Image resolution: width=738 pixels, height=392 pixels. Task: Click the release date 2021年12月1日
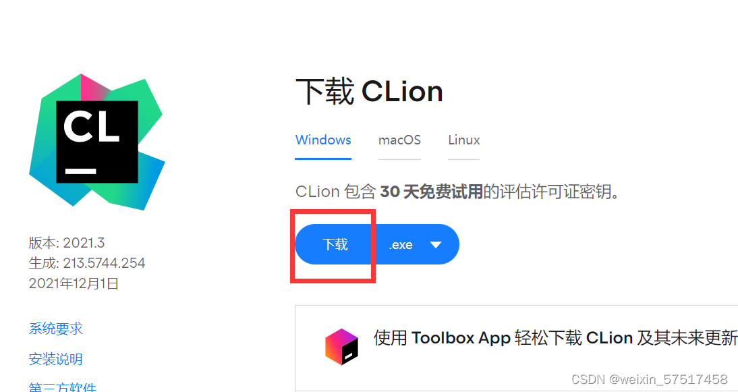[x=74, y=283]
